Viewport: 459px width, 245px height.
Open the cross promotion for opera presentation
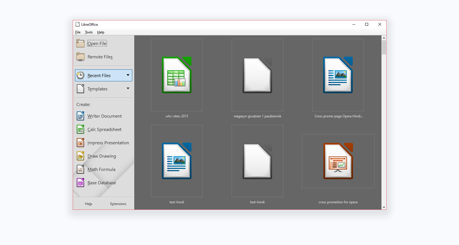click(x=338, y=161)
